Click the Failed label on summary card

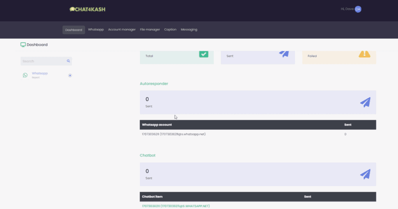pos(312,56)
